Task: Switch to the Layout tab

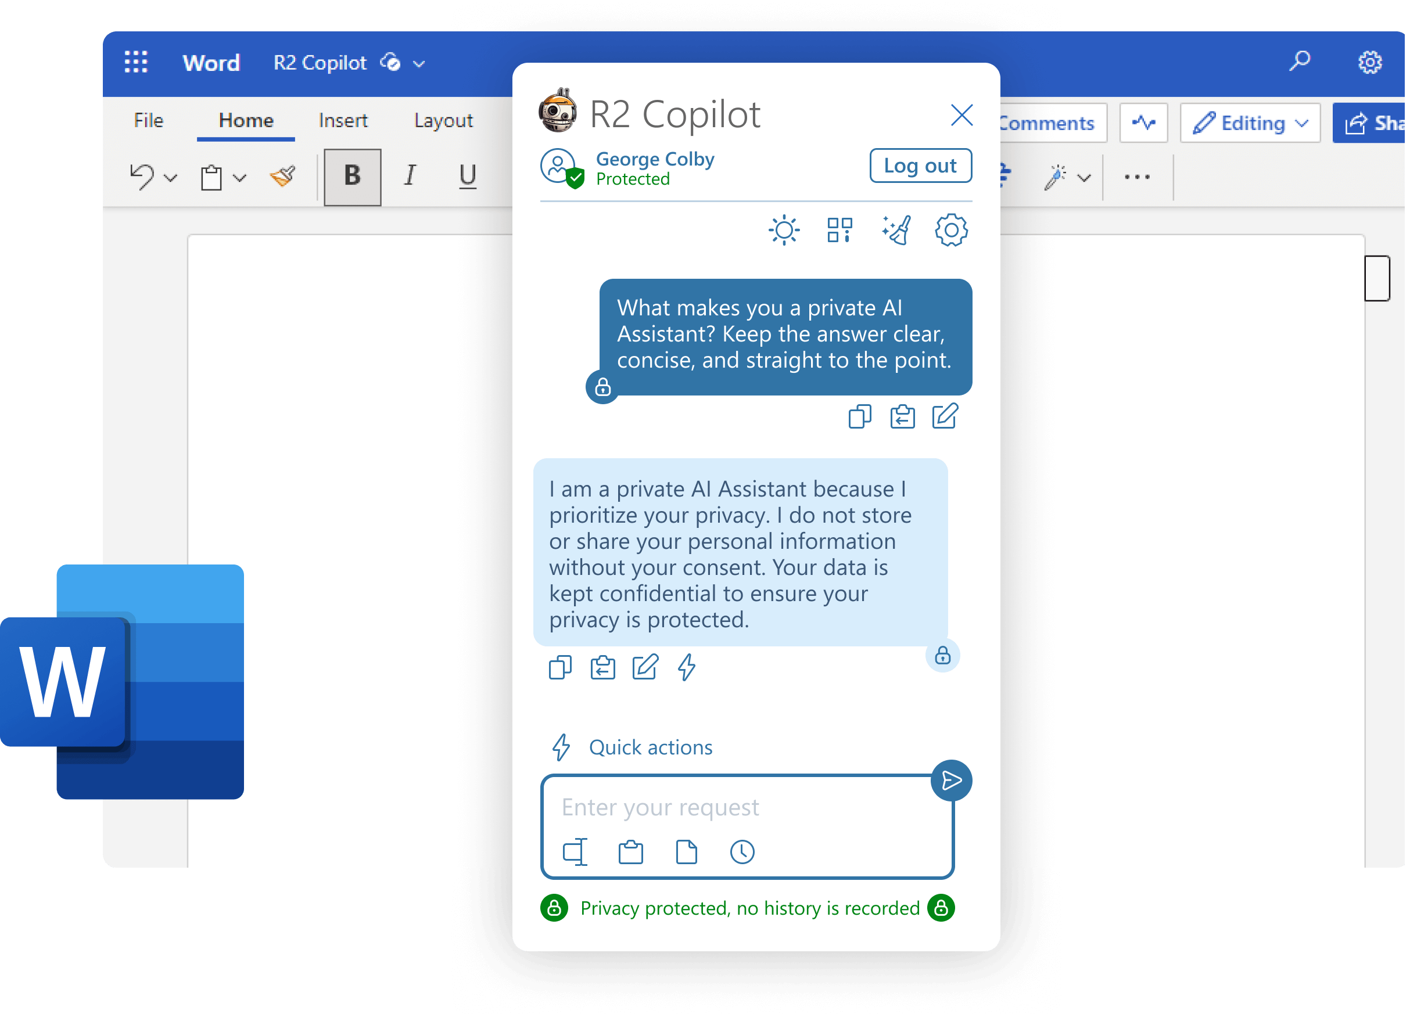Action: 443,121
